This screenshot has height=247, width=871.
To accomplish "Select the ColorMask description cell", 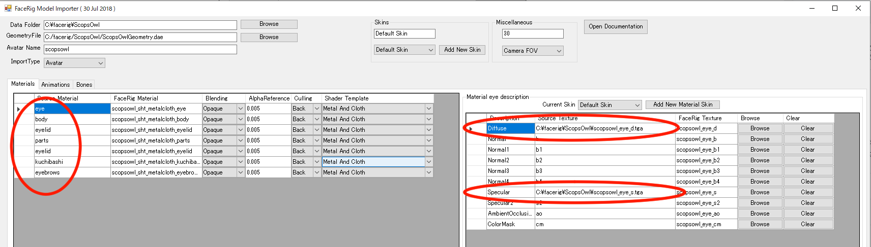I will point(510,224).
